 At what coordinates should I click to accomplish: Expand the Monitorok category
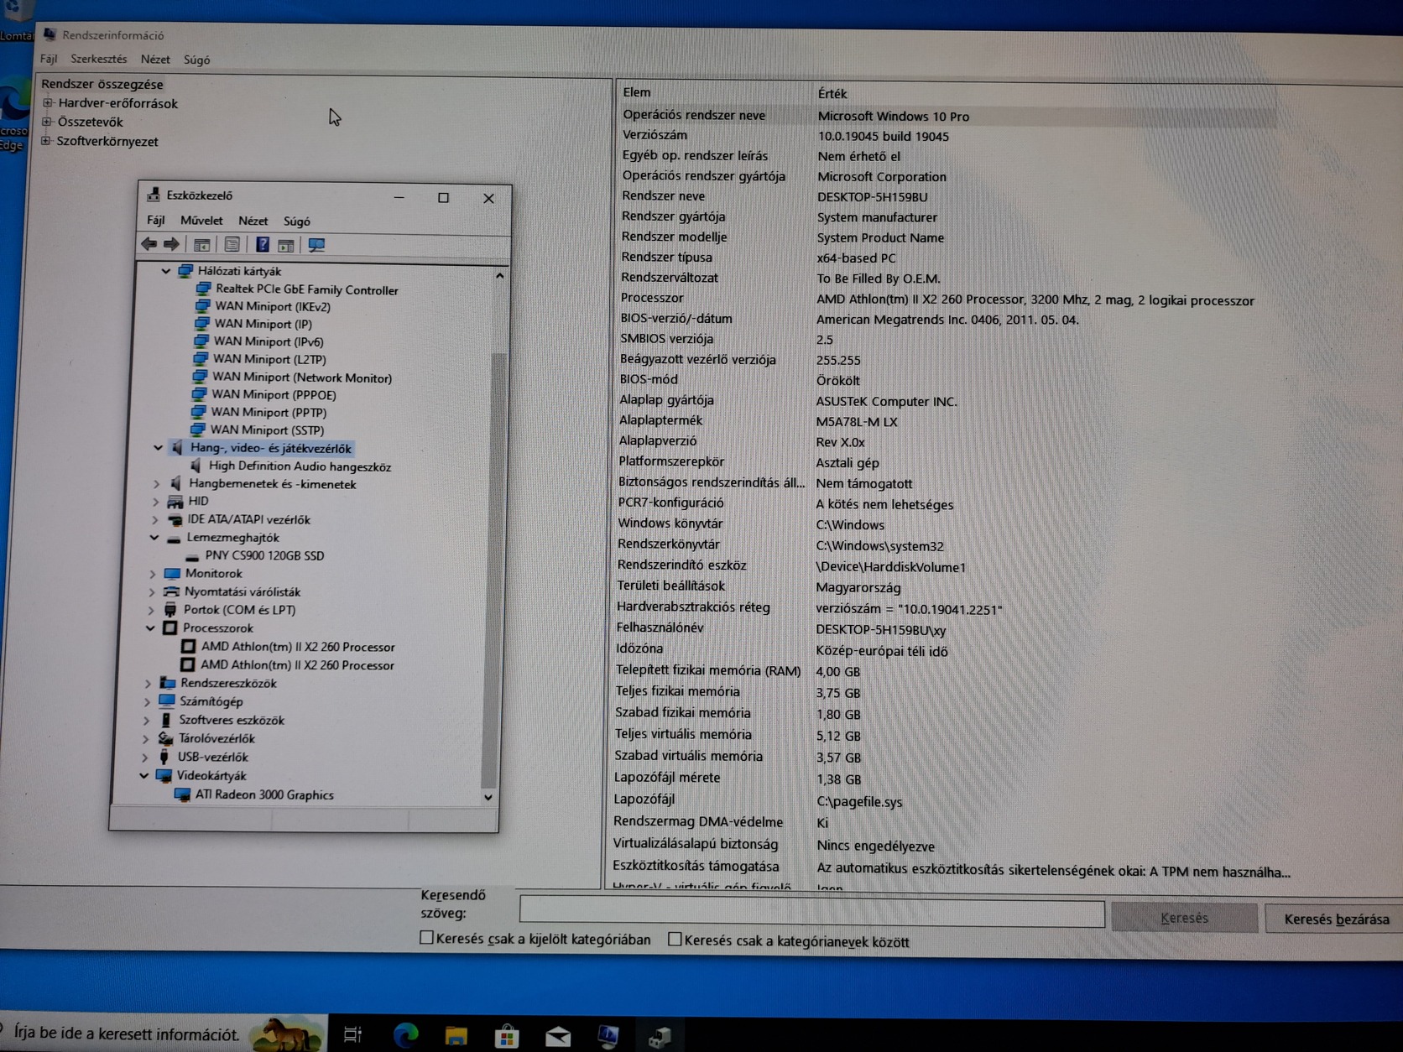[153, 574]
